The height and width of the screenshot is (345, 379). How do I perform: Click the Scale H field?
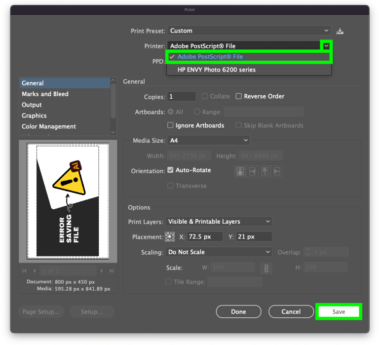(325, 268)
